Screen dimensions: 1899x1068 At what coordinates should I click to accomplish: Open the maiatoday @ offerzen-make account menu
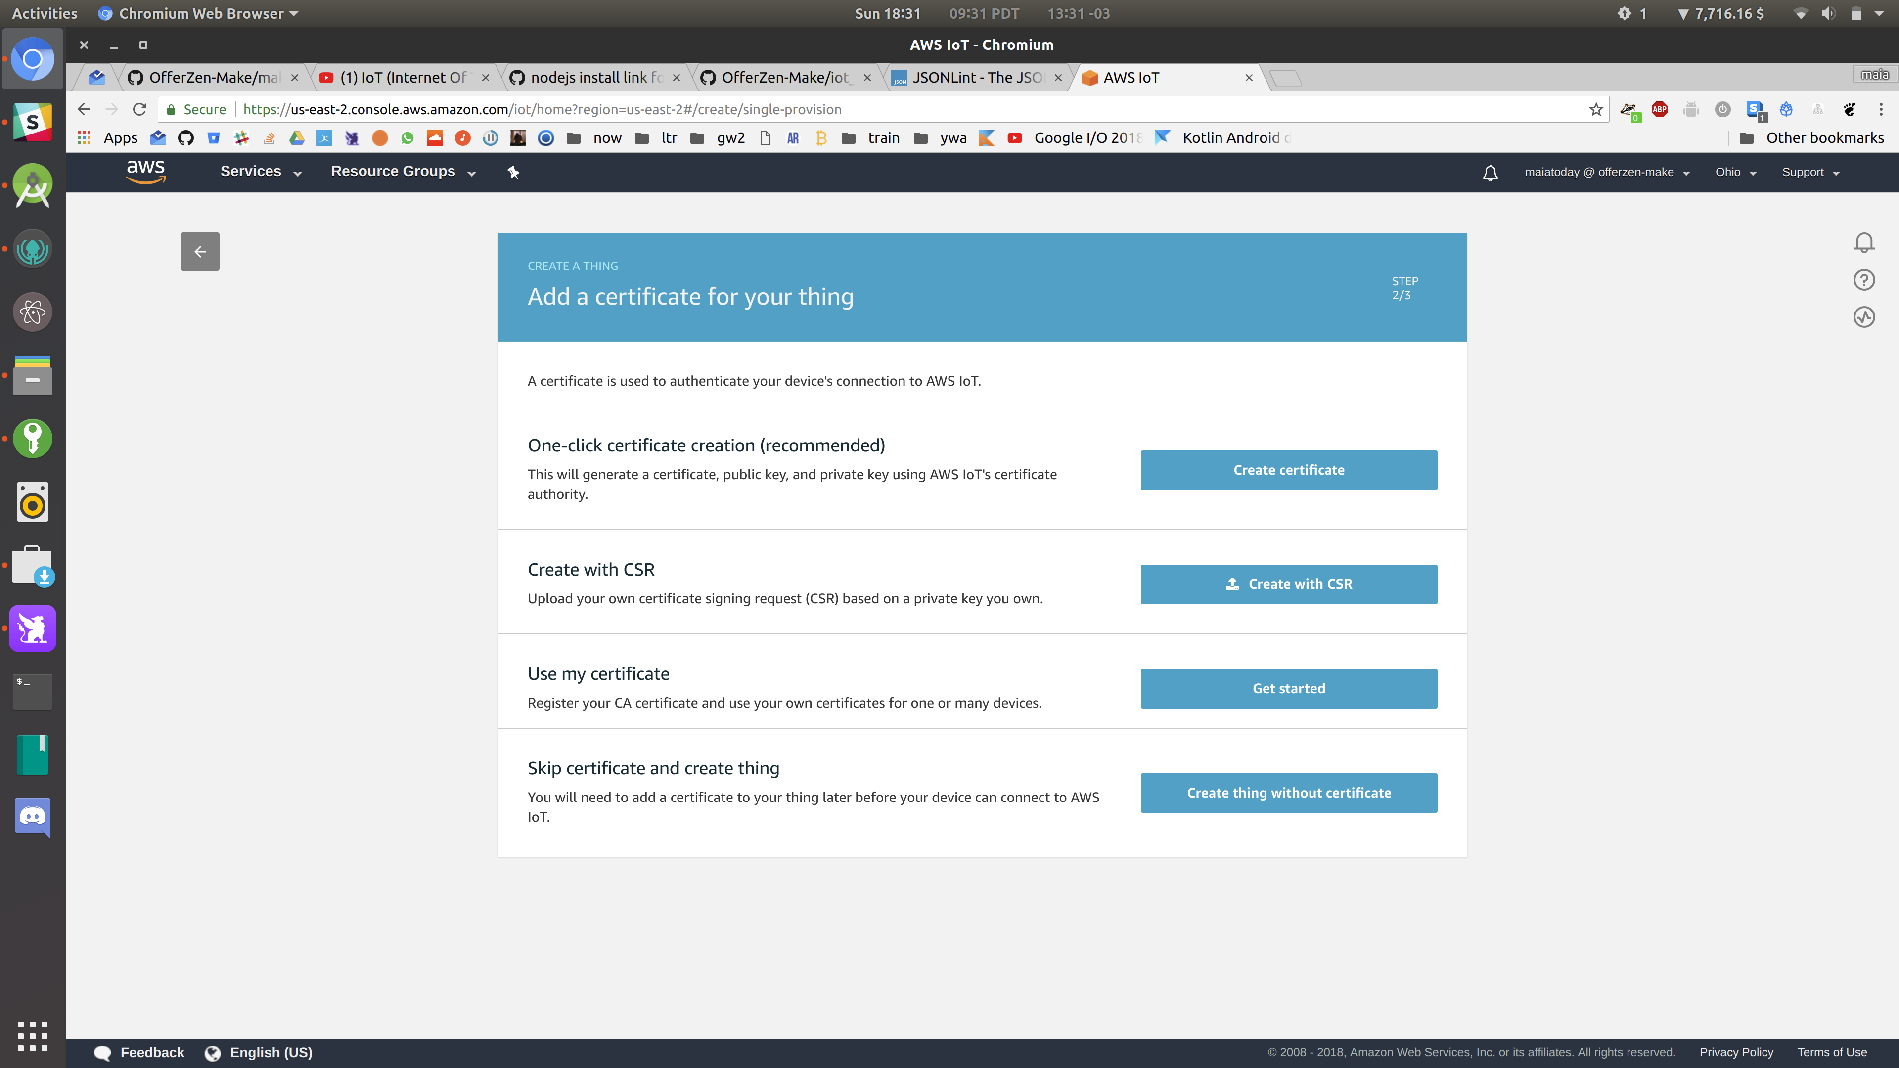tap(1607, 173)
